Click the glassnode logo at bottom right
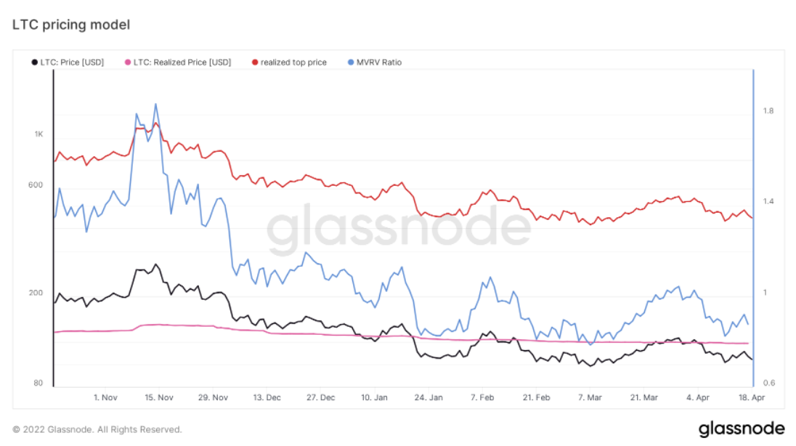 742,429
